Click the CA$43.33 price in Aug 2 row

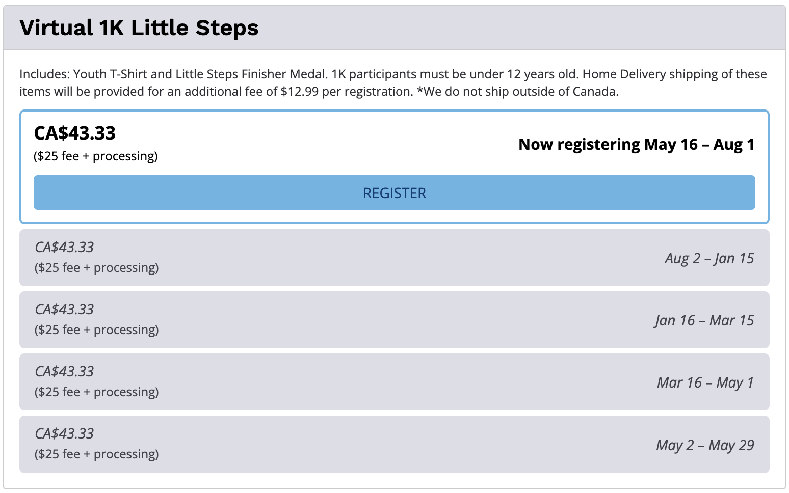tap(64, 247)
